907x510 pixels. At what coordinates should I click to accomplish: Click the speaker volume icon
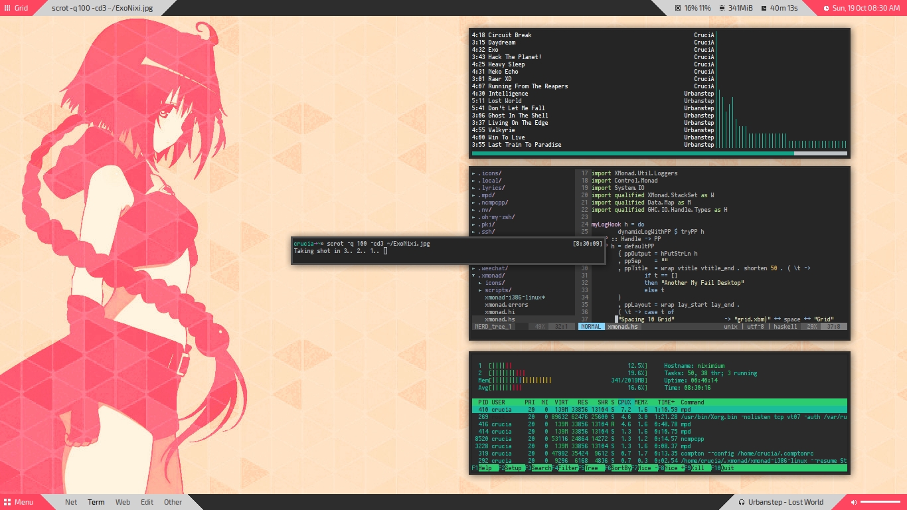point(854,502)
